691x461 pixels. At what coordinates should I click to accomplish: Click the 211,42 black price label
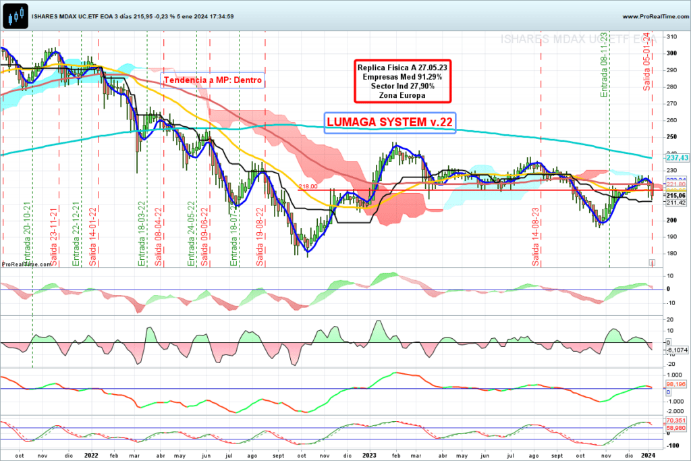tap(676, 202)
